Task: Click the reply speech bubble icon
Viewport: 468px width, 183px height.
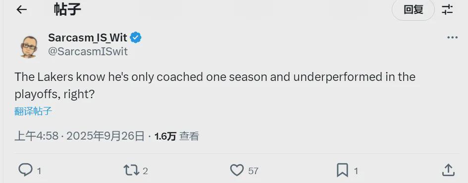Action: coord(25,170)
